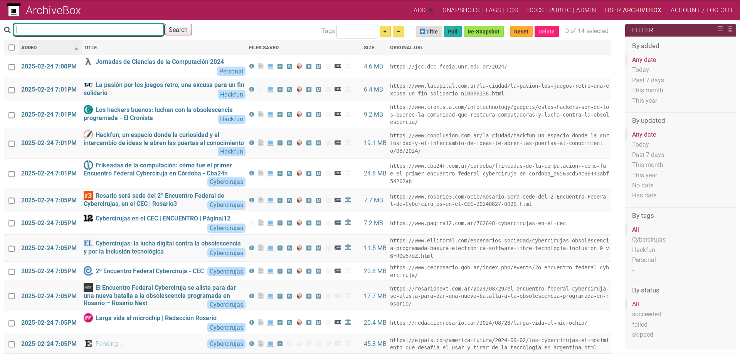Check the Larga vida al microchip checkbox
This screenshot has width=740, height=354.
[x=12, y=323]
